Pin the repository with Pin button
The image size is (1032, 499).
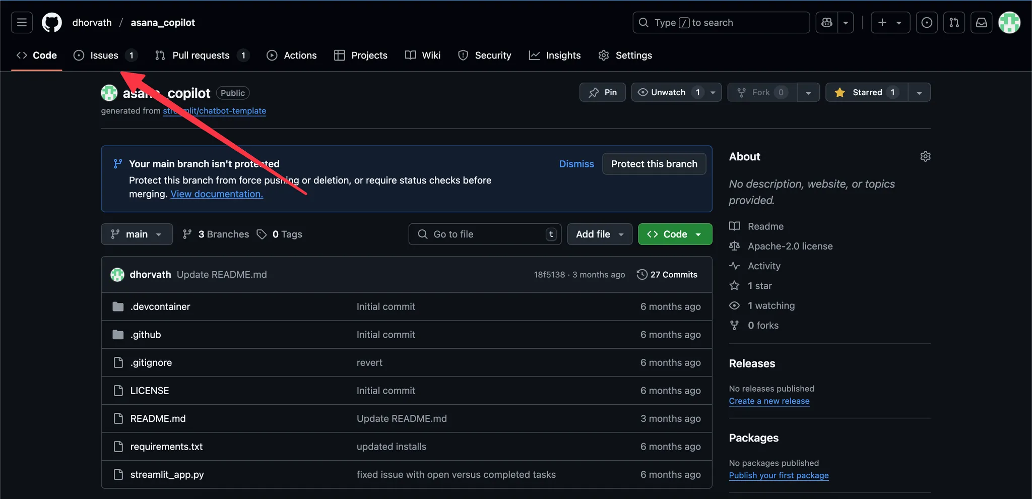[x=603, y=92]
